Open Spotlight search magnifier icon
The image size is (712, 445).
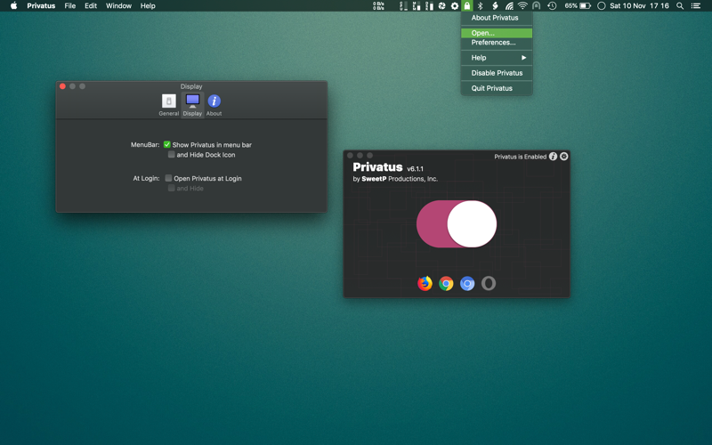tap(680, 6)
